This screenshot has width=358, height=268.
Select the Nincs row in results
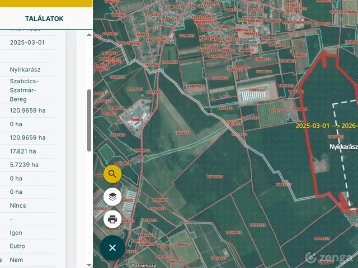(x=18, y=205)
